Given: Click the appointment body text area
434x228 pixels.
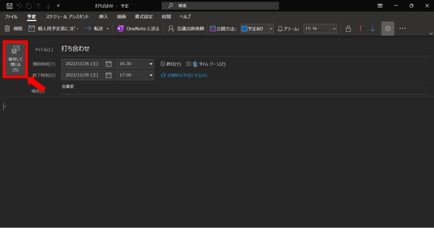Looking at the screenshot, I should click(x=217, y=162).
